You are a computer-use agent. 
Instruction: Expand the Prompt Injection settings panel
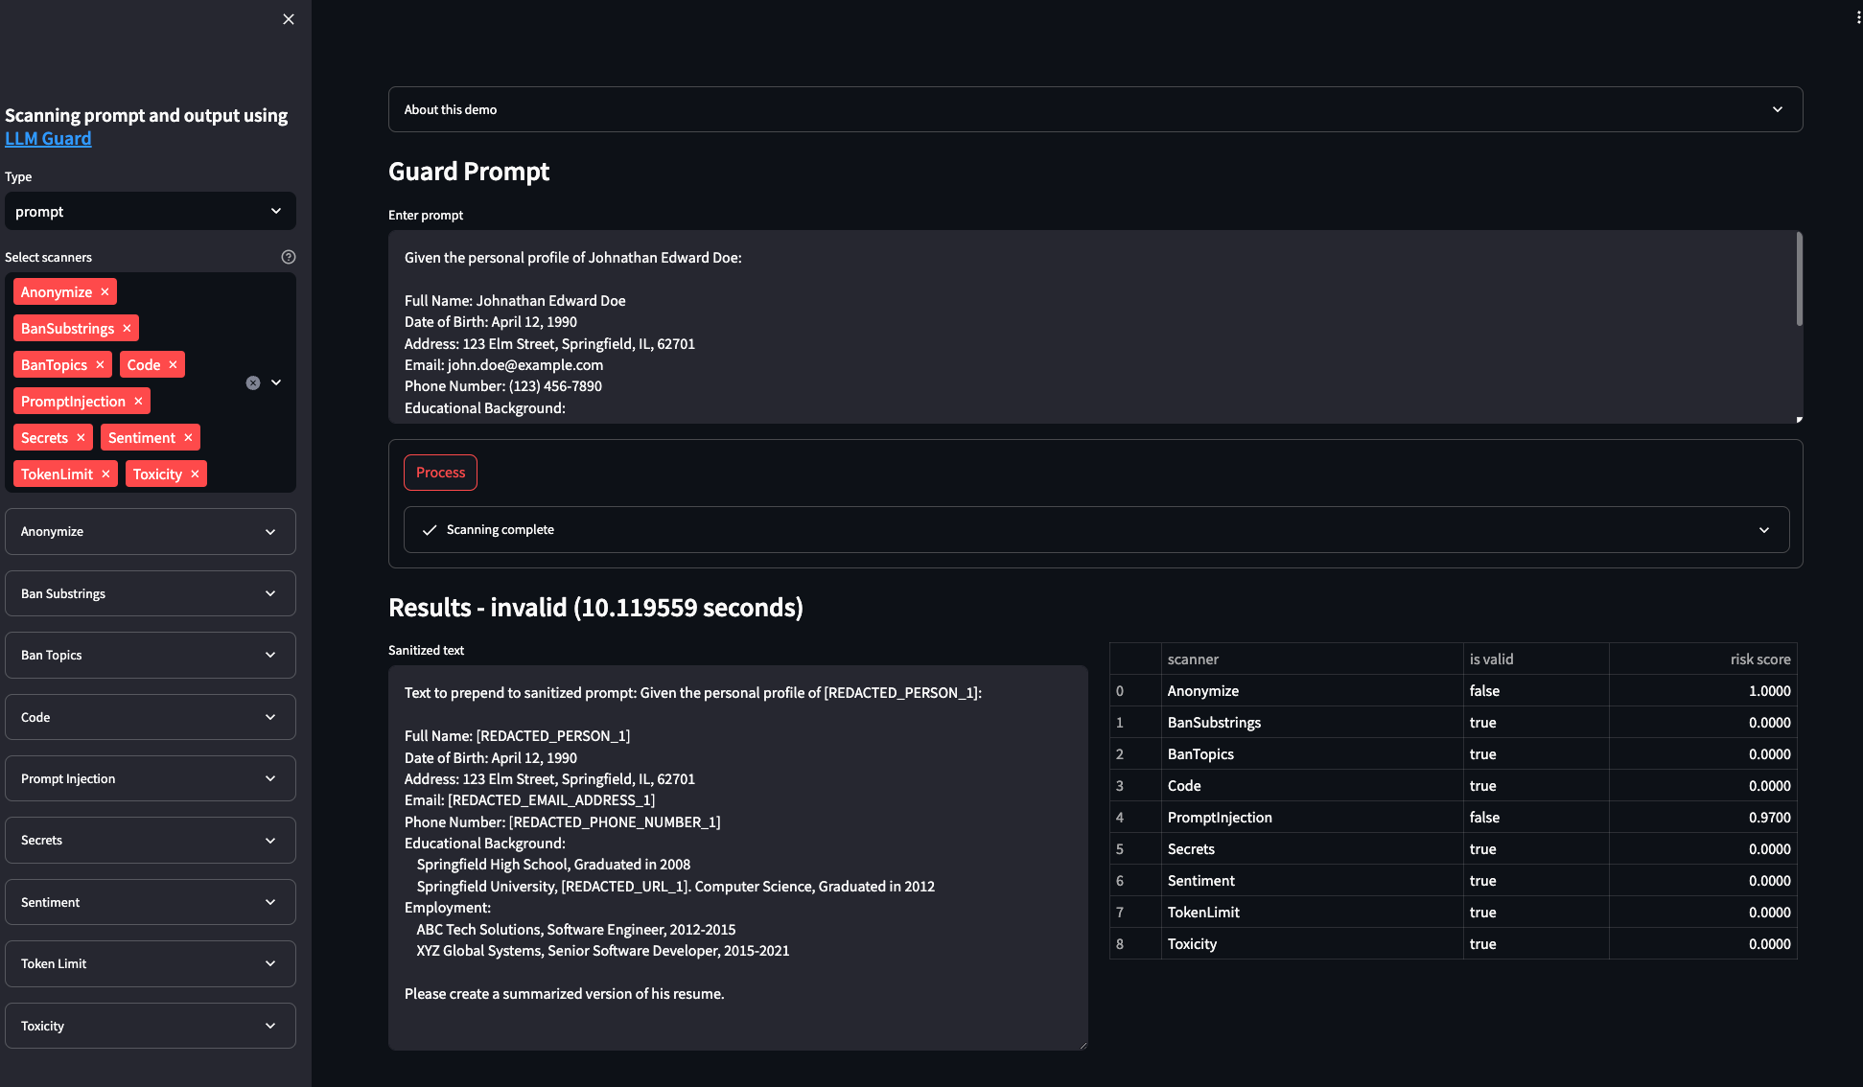pyautogui.click(x=151, y=778)
